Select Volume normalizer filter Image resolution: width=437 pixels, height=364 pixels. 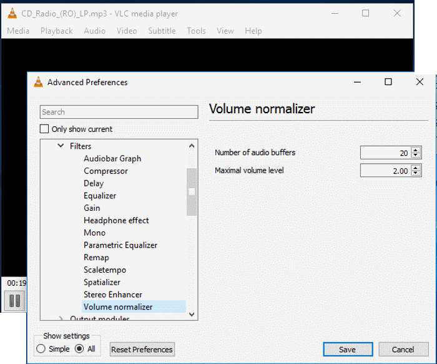point(134,306)
